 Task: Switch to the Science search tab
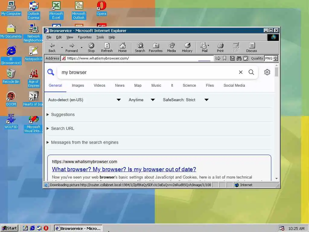point(189,85)
